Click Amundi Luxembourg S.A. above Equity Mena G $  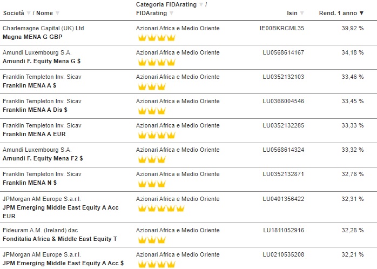click(37, 52)
